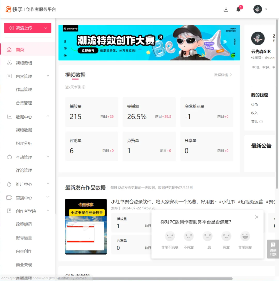The height and width of the screenshot is (281, 279).
Task: Expand the 推广中心 section chevron
Action: tap(48, 184)
